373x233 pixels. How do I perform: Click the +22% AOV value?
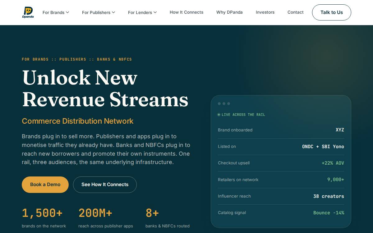coord(333,163)
